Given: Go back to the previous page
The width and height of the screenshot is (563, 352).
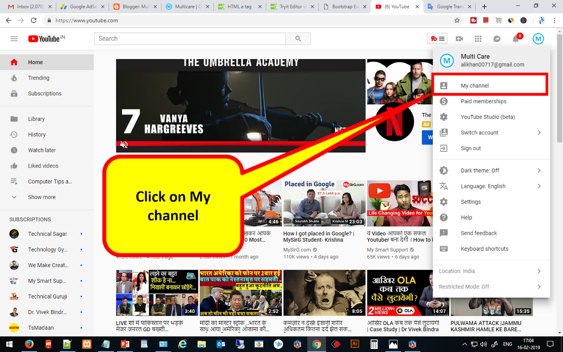Looking at the screenshot, I should 8,20.
